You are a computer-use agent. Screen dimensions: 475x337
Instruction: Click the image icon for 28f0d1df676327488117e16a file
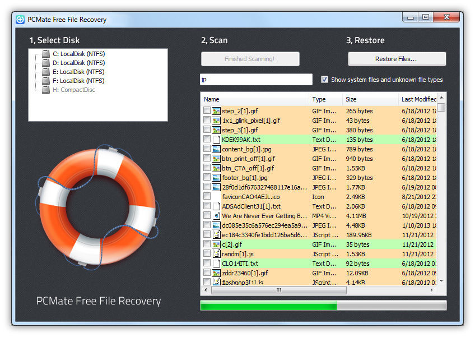216,187
